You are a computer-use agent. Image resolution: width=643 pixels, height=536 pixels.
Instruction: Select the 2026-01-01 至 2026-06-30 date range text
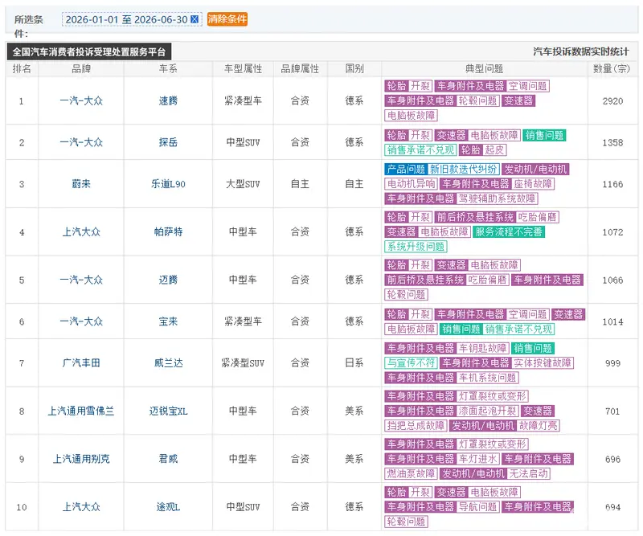coord(126,19)
